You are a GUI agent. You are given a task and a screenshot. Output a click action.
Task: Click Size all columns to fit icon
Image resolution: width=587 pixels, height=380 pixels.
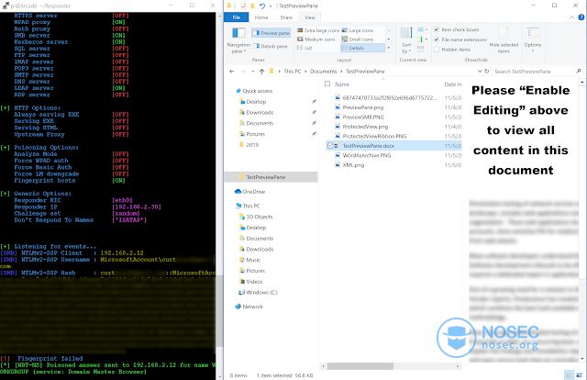click(420, 49)
